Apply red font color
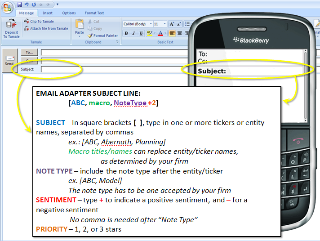Screen dimensions: 320x241 point(160,33)
